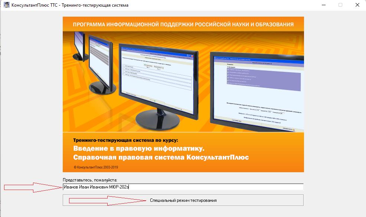Click the ConsultantPlus TTS title bar icon

[x=7, y=5]
